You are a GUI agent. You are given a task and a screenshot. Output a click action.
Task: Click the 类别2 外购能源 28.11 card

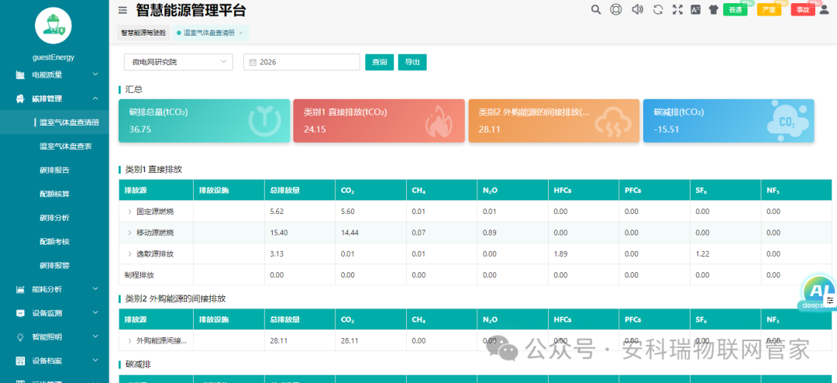pyautogui.click(x=554, y=121)
